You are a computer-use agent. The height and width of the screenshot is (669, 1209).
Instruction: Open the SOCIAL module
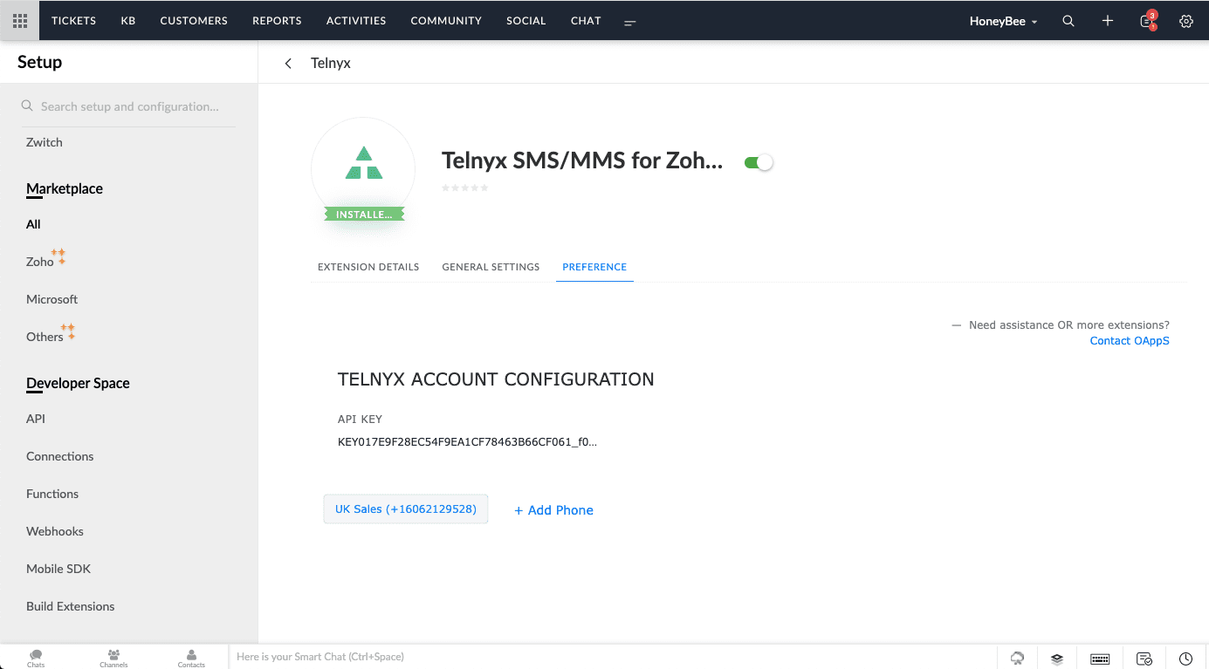(x=526, y=21)
